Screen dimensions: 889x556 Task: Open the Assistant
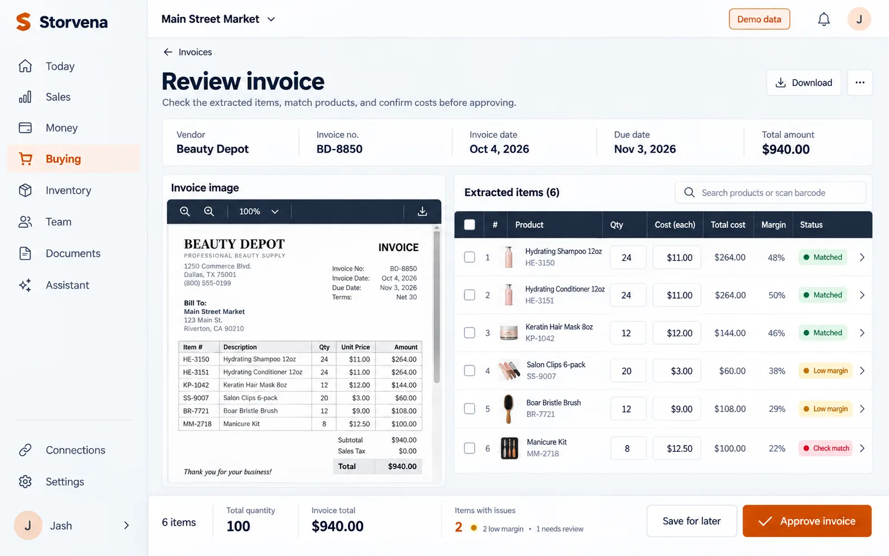pos(73,285)
